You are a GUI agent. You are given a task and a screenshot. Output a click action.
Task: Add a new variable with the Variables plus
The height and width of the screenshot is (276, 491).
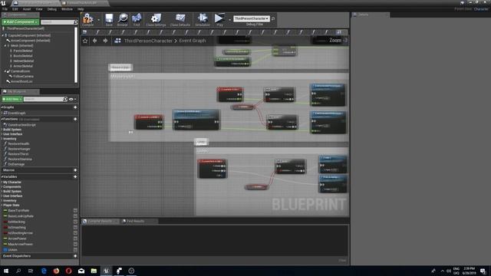click(x=75, y=177)
